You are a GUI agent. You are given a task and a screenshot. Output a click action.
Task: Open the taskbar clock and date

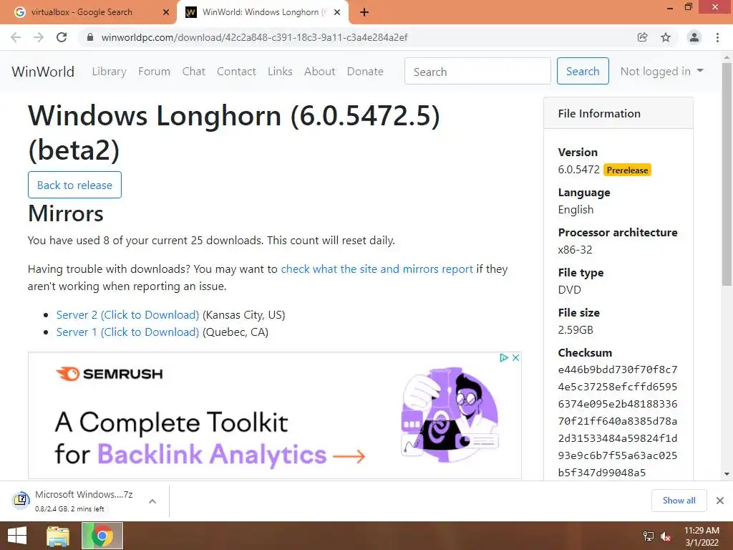pyautogui.click(x=702, y=536)
